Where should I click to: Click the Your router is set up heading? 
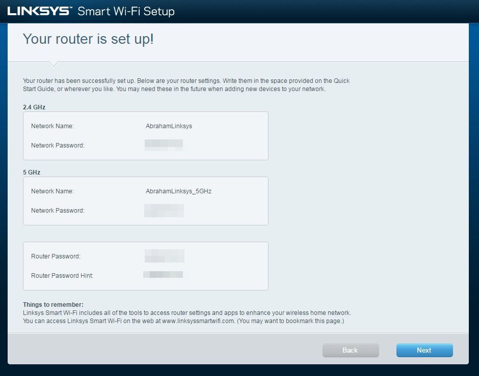click(89, 39)
